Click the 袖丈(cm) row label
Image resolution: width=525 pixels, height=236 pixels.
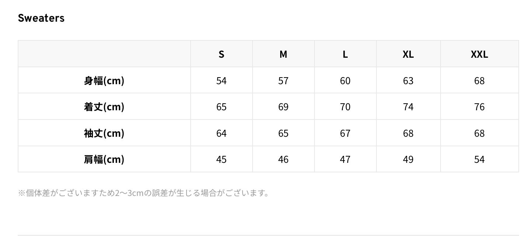click(x=104, y=133)
